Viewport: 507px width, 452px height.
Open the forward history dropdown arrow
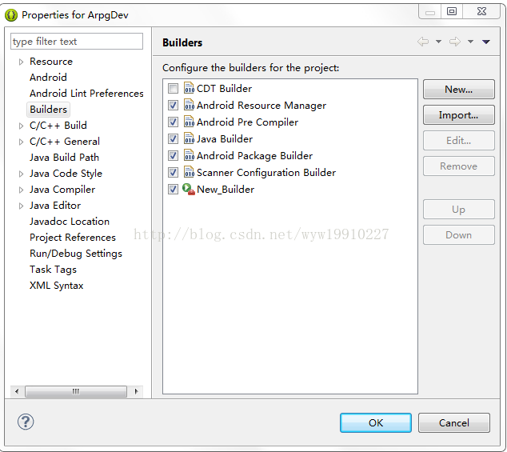click(470, 42)
